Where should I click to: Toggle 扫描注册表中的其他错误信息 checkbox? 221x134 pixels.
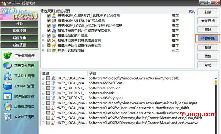[49, 40]
